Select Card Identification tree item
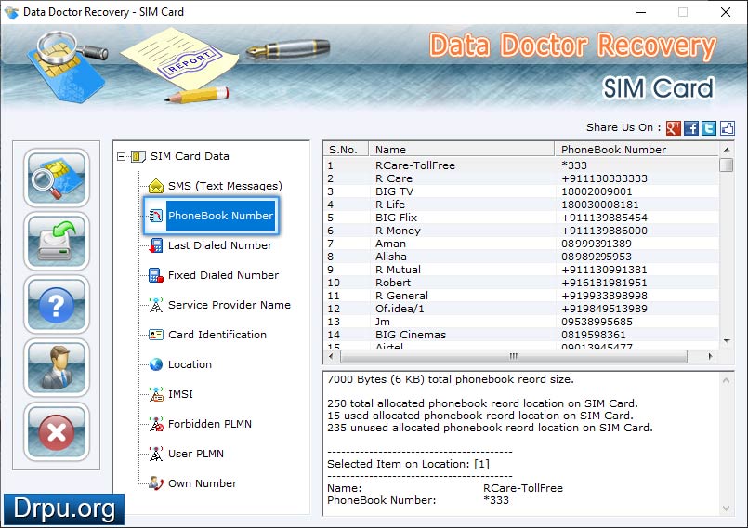The height and width of the screenshot is (528, 748). [217, 335]
